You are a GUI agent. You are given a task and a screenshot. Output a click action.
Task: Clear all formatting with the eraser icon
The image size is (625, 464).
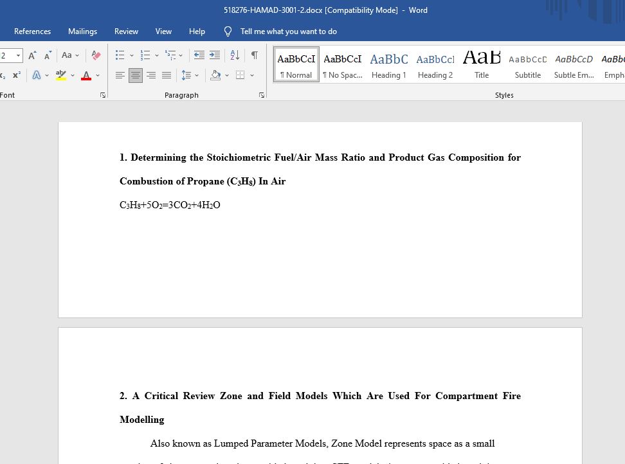coord(96,55)
